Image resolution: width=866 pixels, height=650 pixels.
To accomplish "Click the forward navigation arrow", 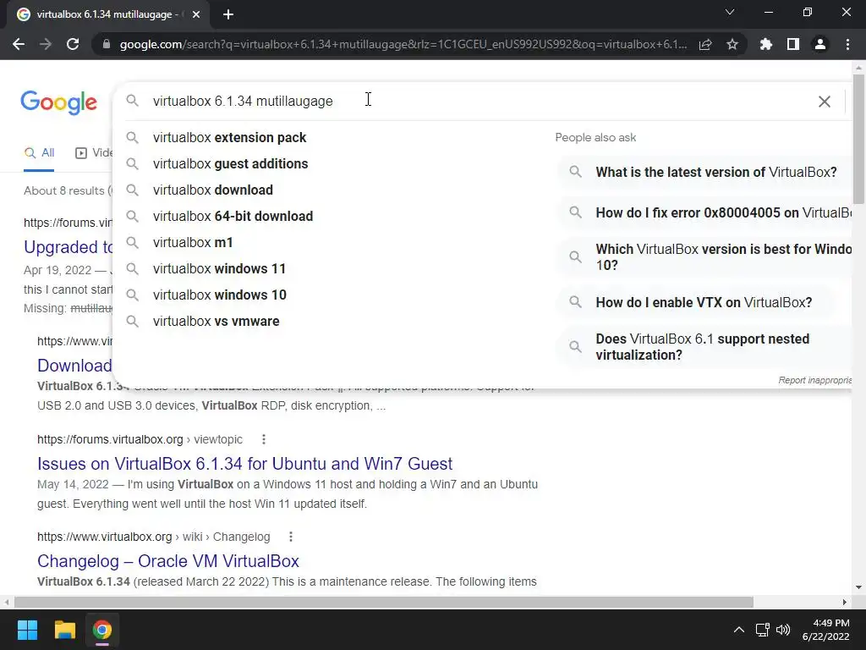I will [46, 44].
